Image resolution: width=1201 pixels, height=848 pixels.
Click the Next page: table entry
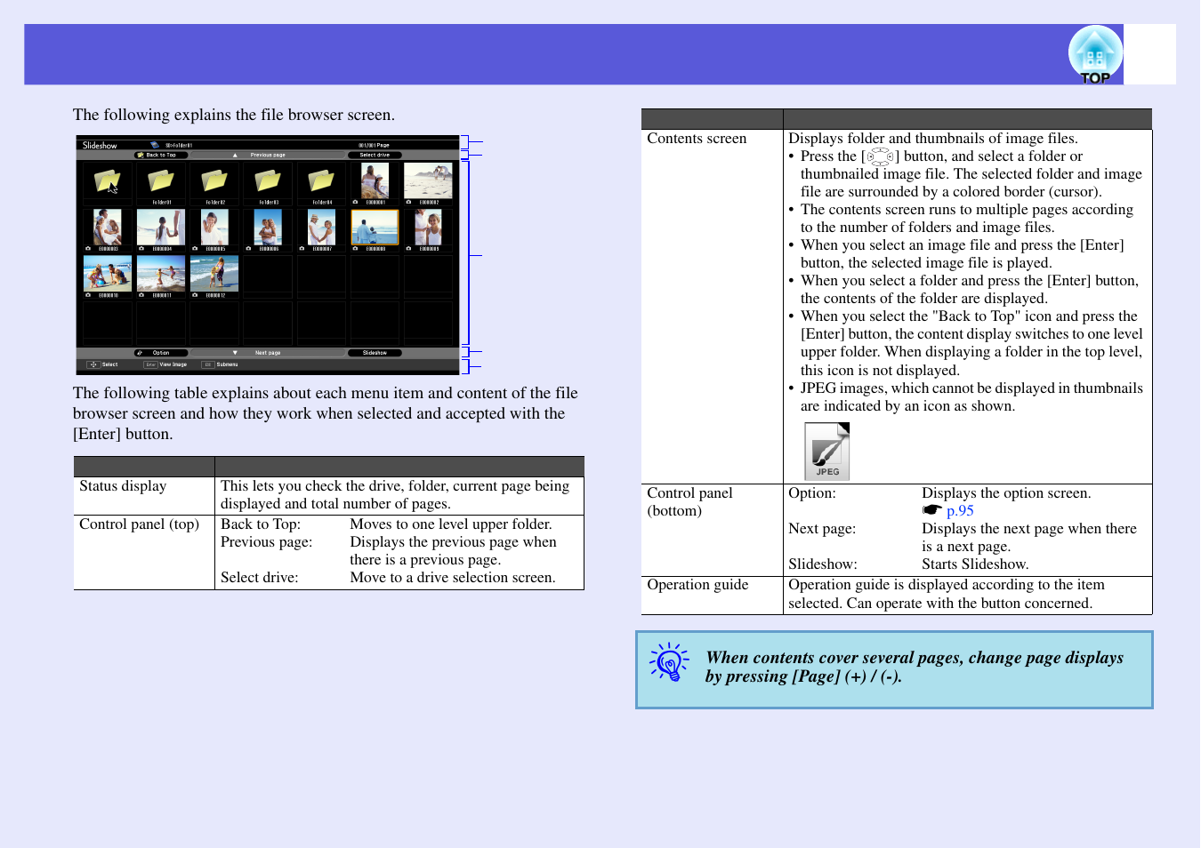point(822,529)
